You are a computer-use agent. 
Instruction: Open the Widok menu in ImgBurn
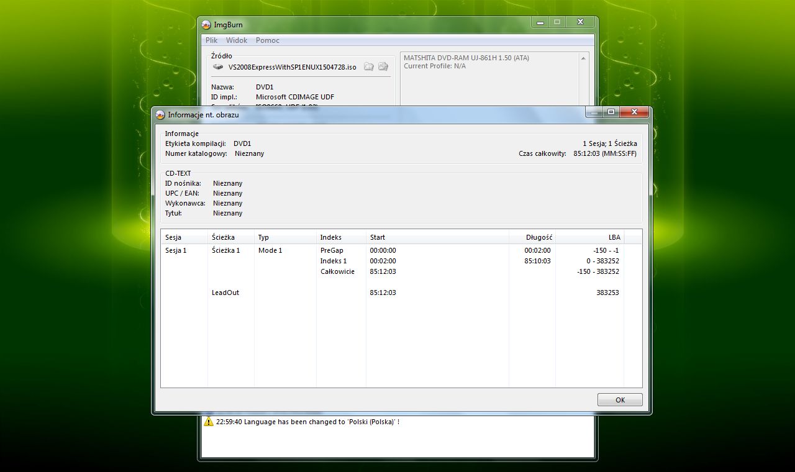(237, 40)
